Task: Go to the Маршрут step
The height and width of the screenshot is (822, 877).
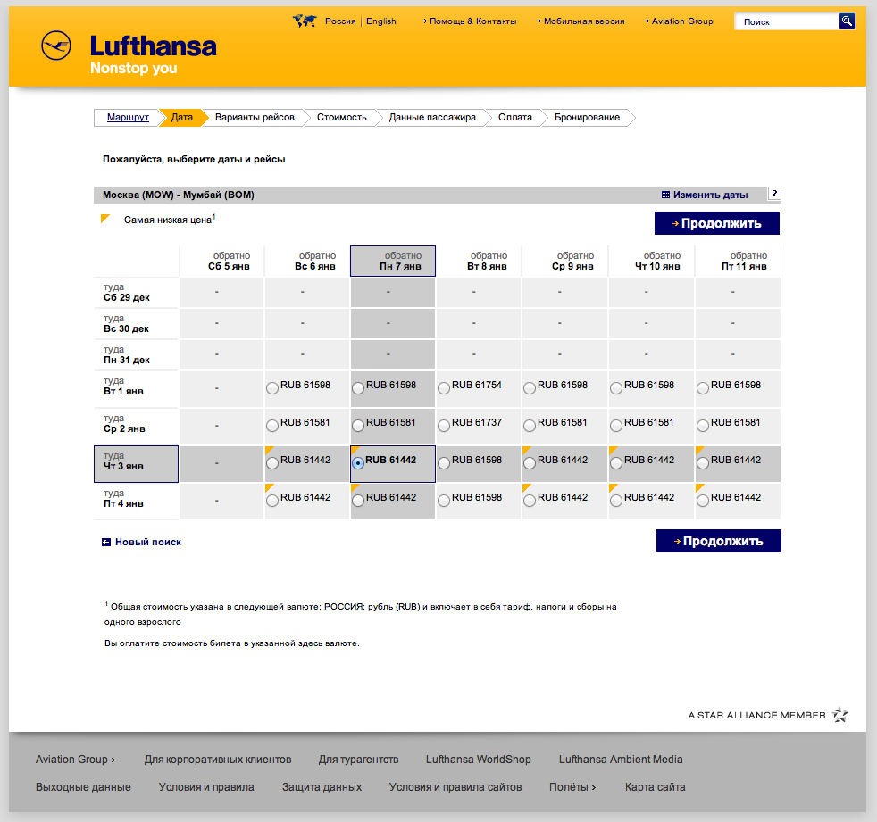Action: click(128, 117)
